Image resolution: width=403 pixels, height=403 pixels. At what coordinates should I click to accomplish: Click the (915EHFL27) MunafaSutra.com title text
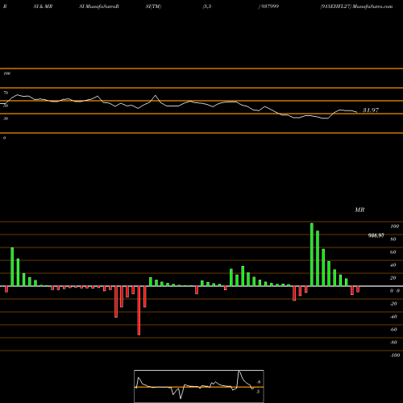coord(356,6)
